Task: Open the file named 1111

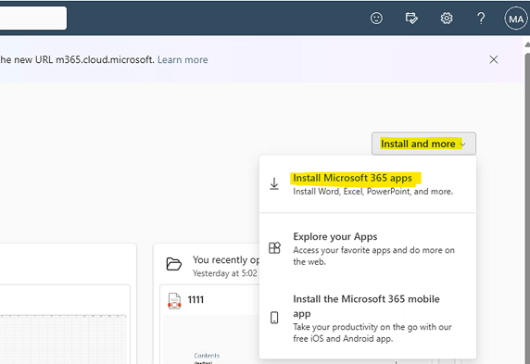Action: point(196,300)
